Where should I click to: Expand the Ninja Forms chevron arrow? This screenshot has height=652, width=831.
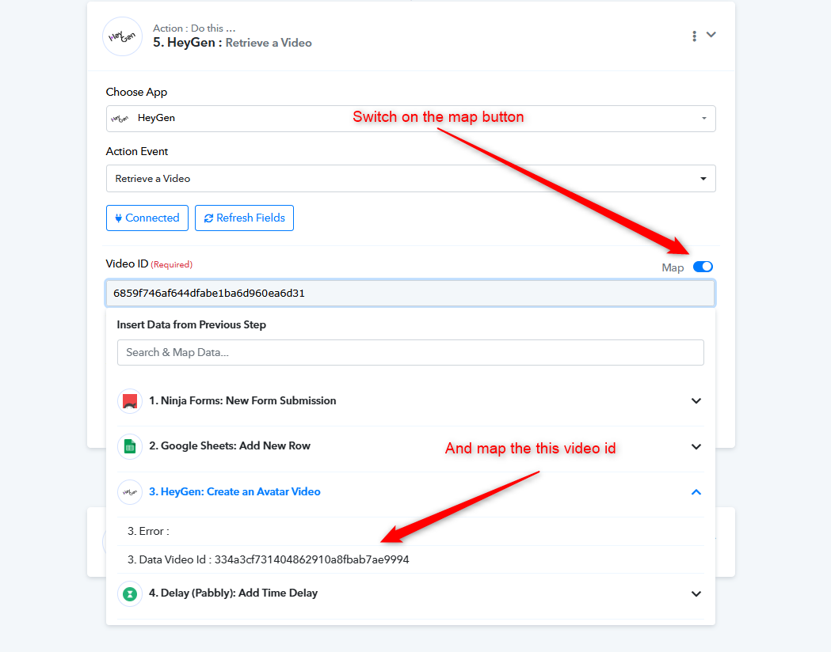(696, 401)
